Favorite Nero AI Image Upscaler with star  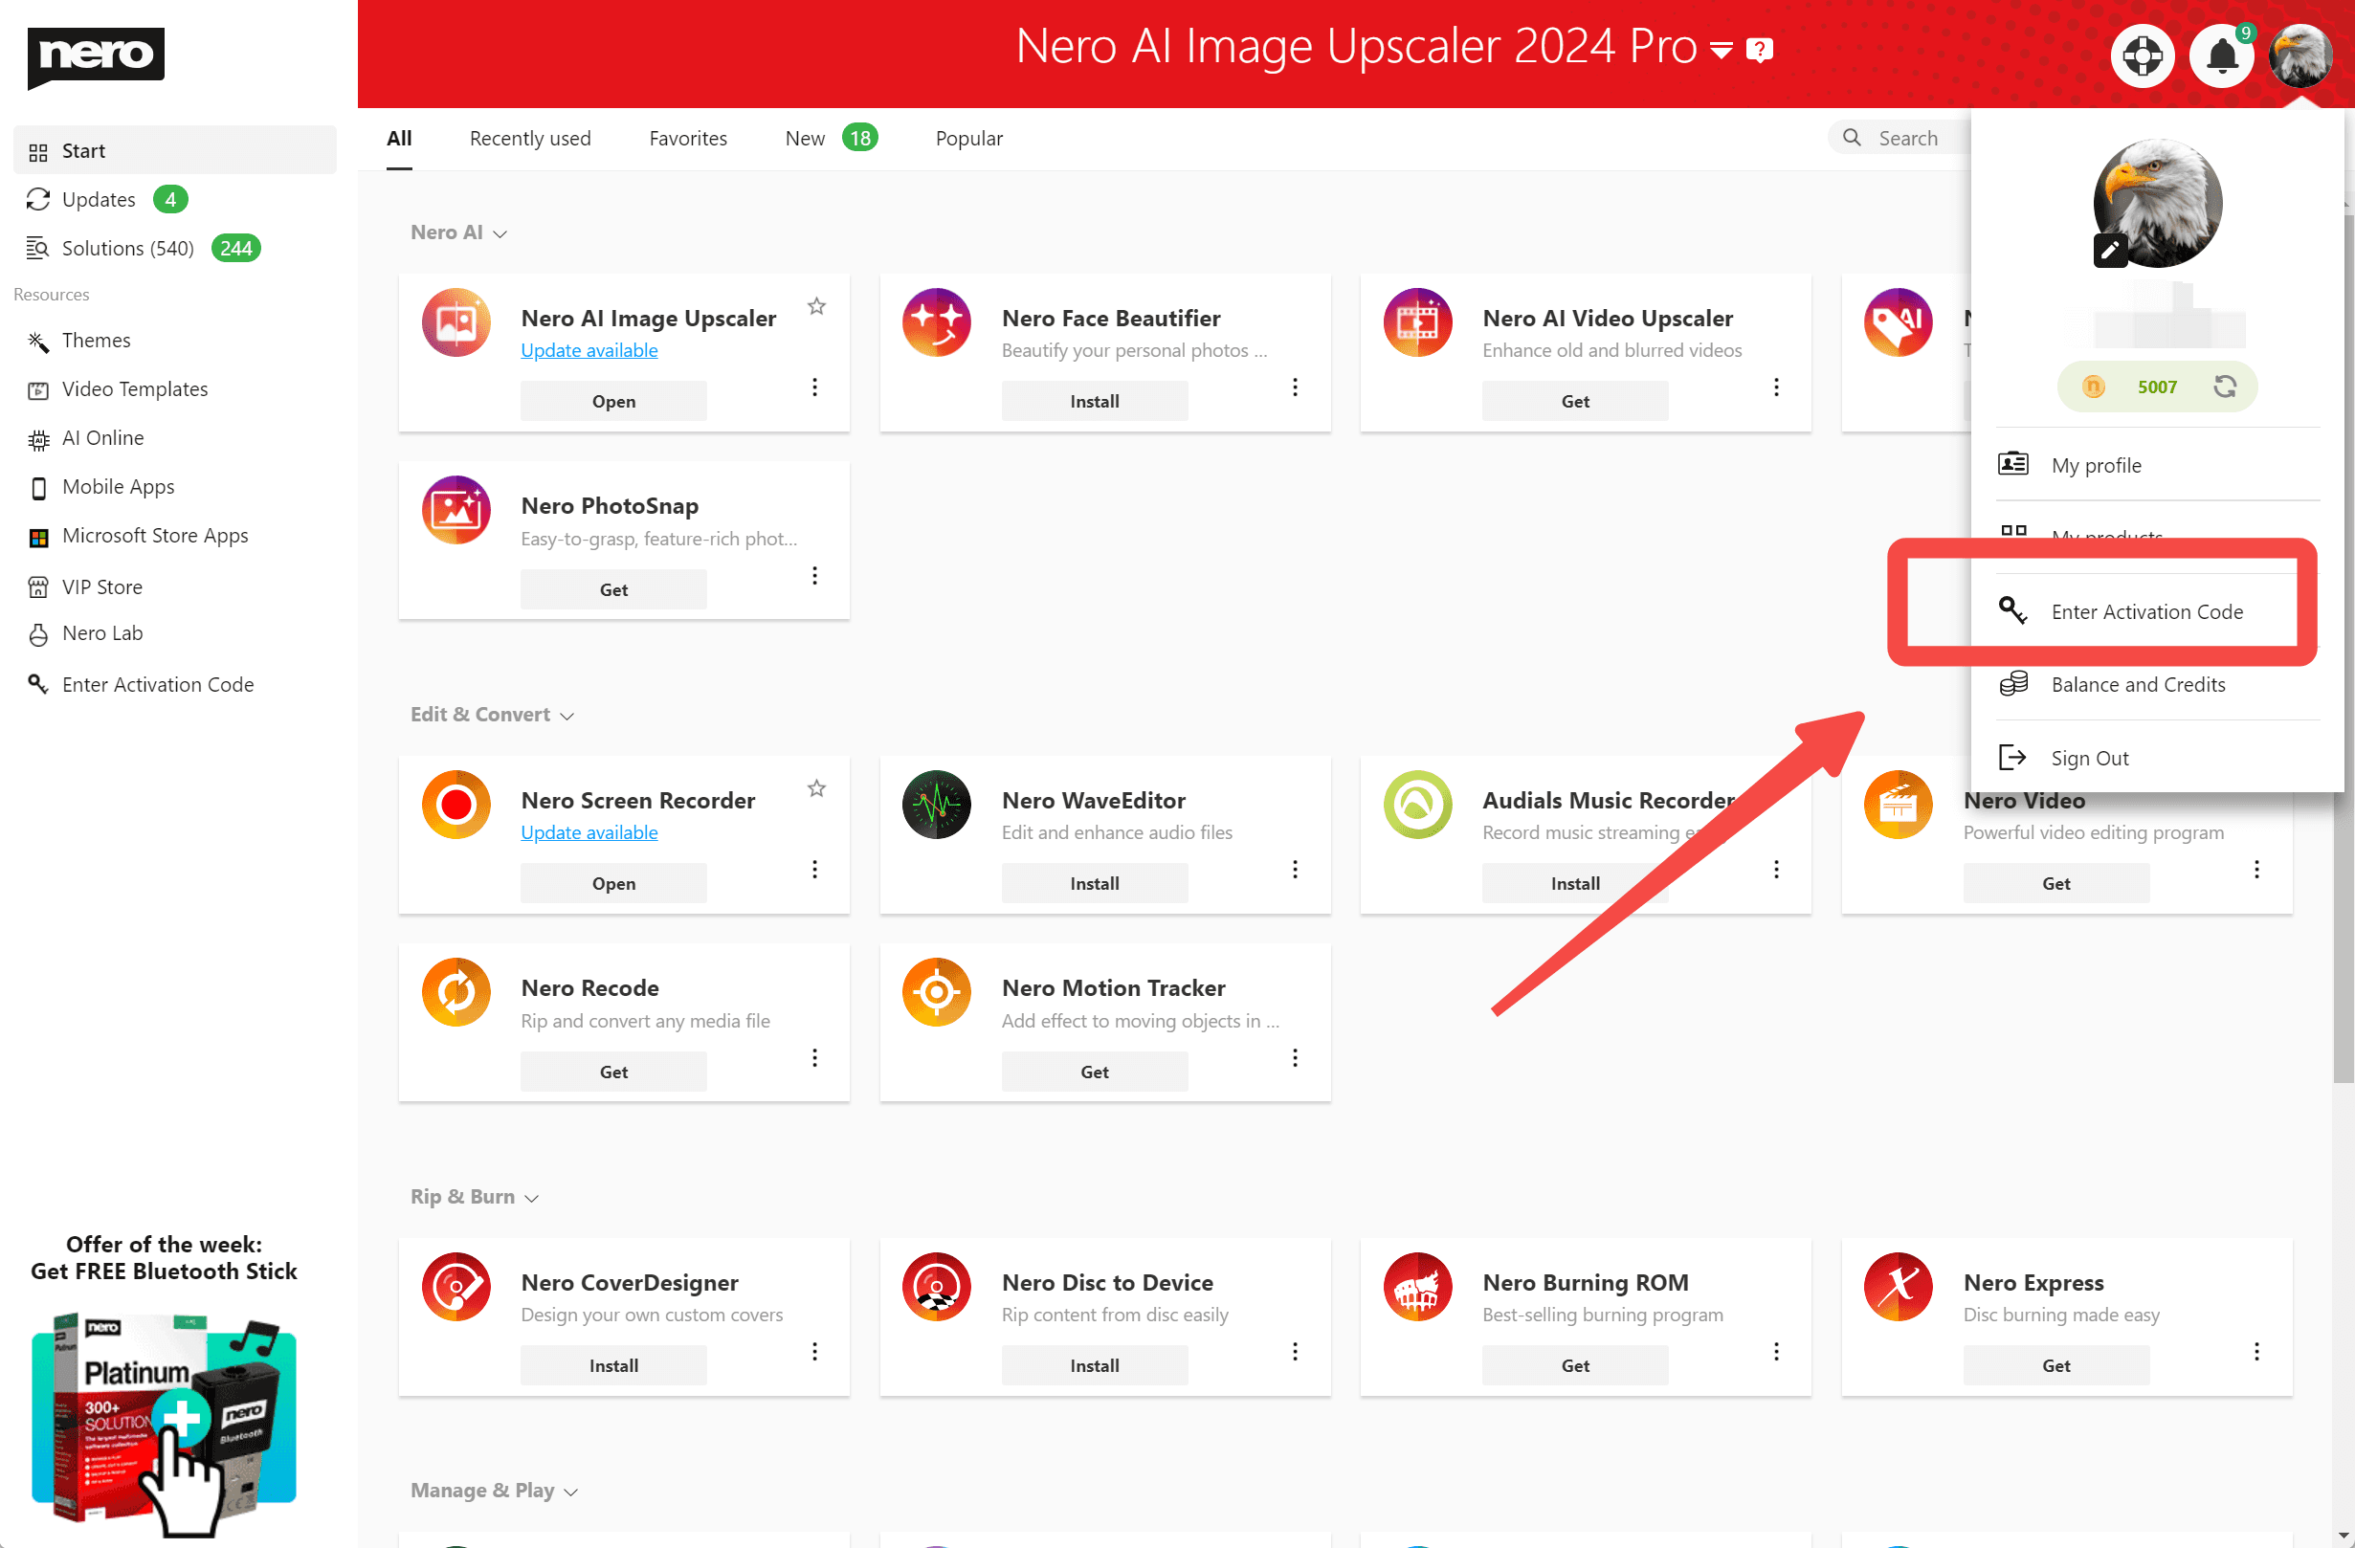(816, 306)
